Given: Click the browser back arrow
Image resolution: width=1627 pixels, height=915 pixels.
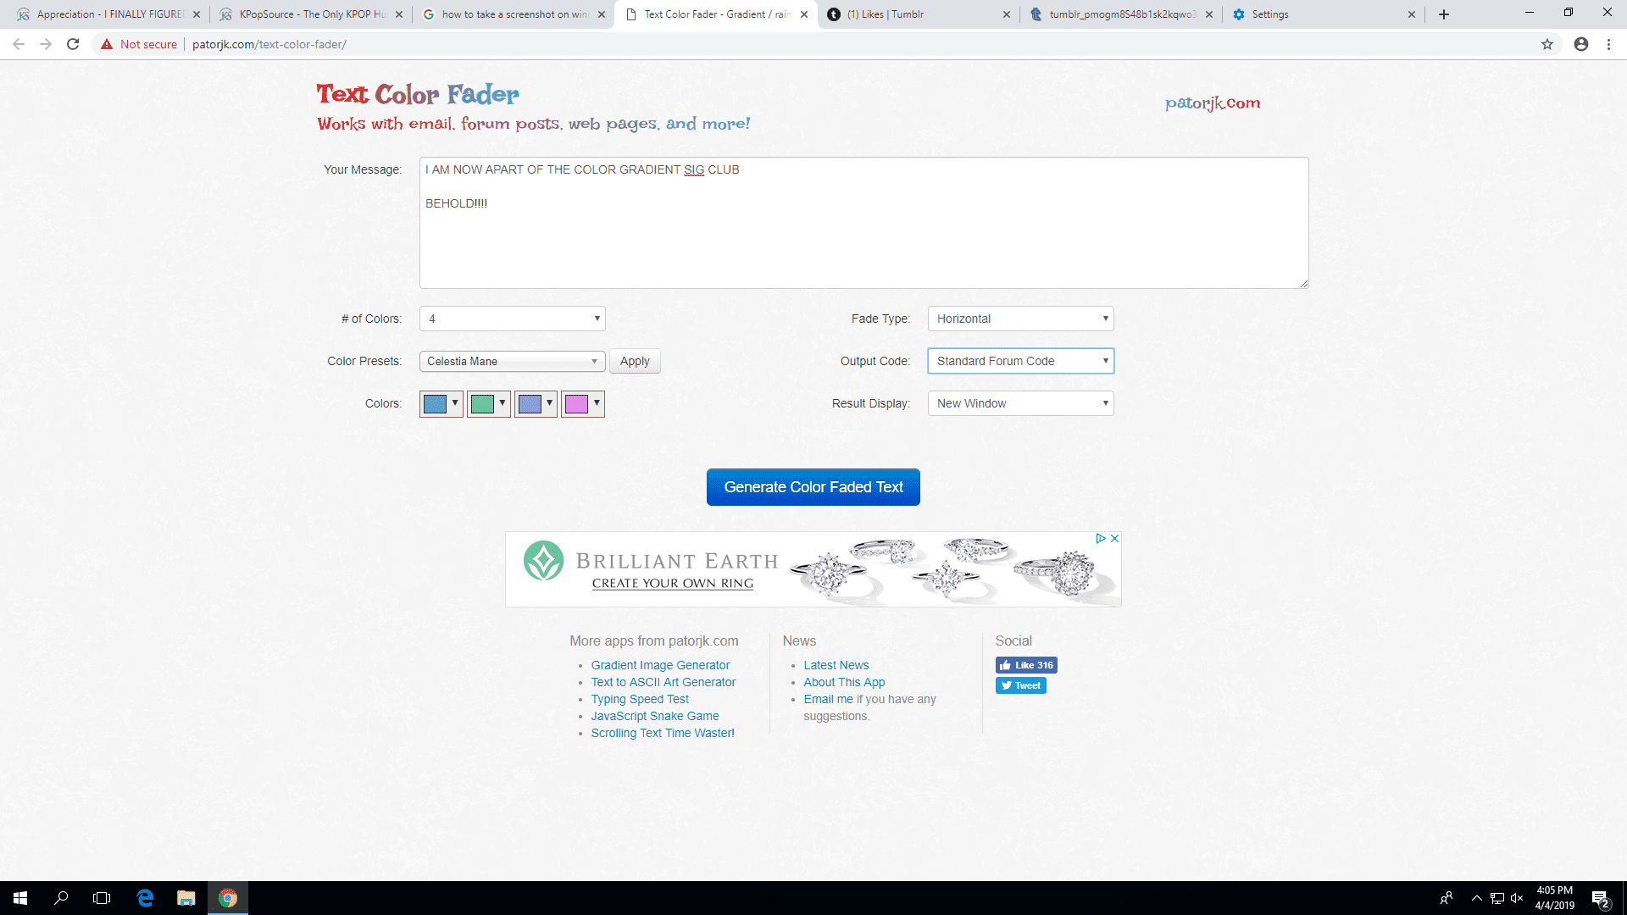Looking at the screenshot, I should (x=19, y=44).
